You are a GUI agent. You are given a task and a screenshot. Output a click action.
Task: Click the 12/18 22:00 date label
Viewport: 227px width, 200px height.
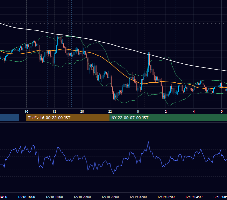click(x=110, y=197)
